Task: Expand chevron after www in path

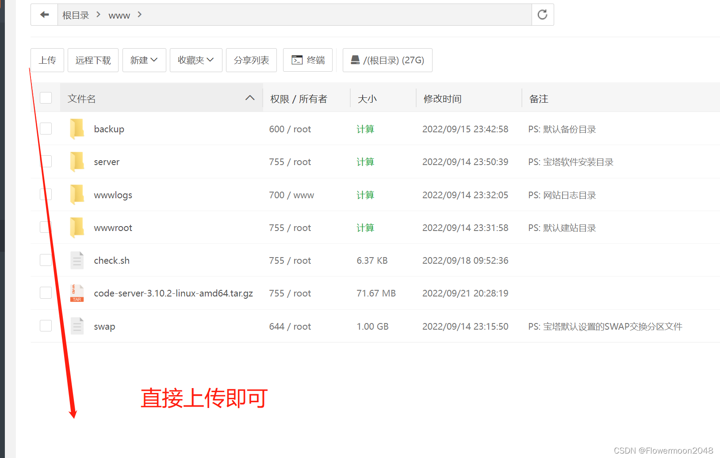Action: [139, 15]
